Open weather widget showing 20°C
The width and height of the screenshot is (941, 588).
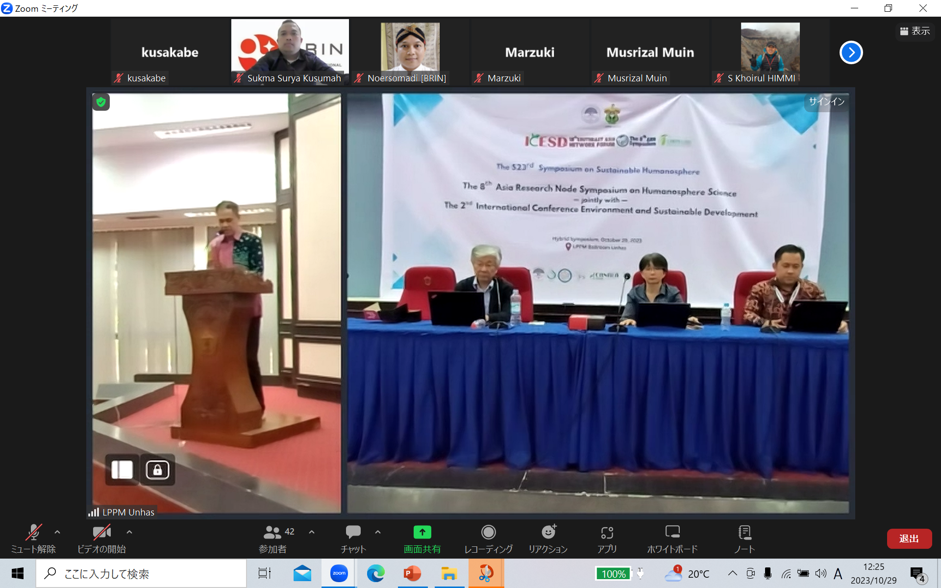tap(687, 574)
